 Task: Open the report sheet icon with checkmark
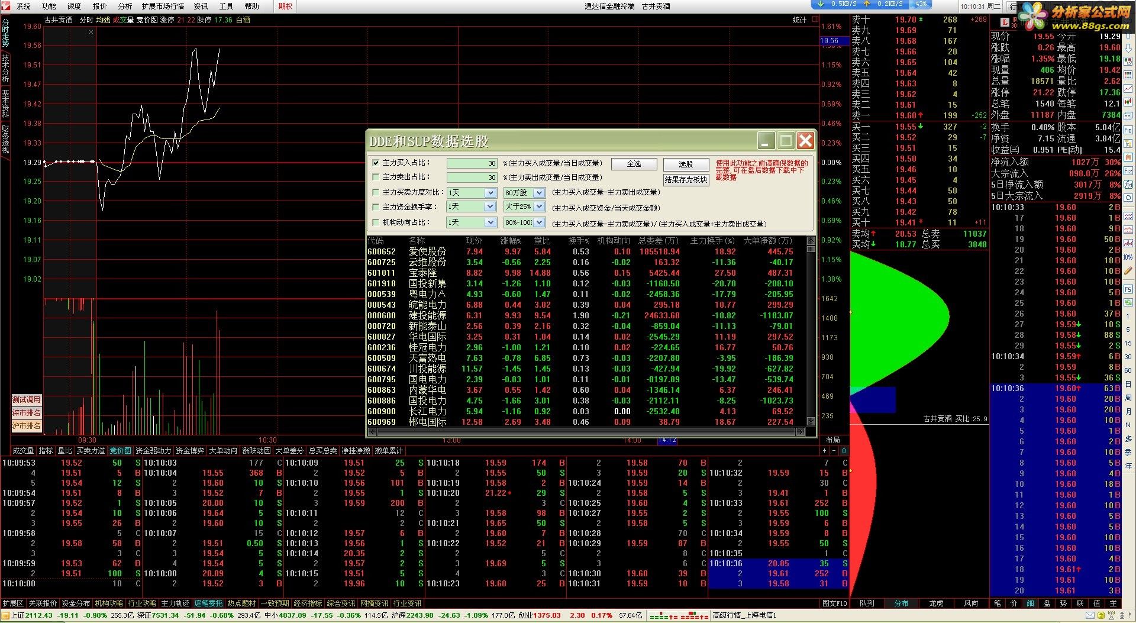pyautogui.click(x=1128, y=62)
